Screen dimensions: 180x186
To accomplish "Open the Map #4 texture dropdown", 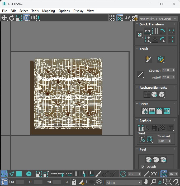I will [x=158, y=19].
